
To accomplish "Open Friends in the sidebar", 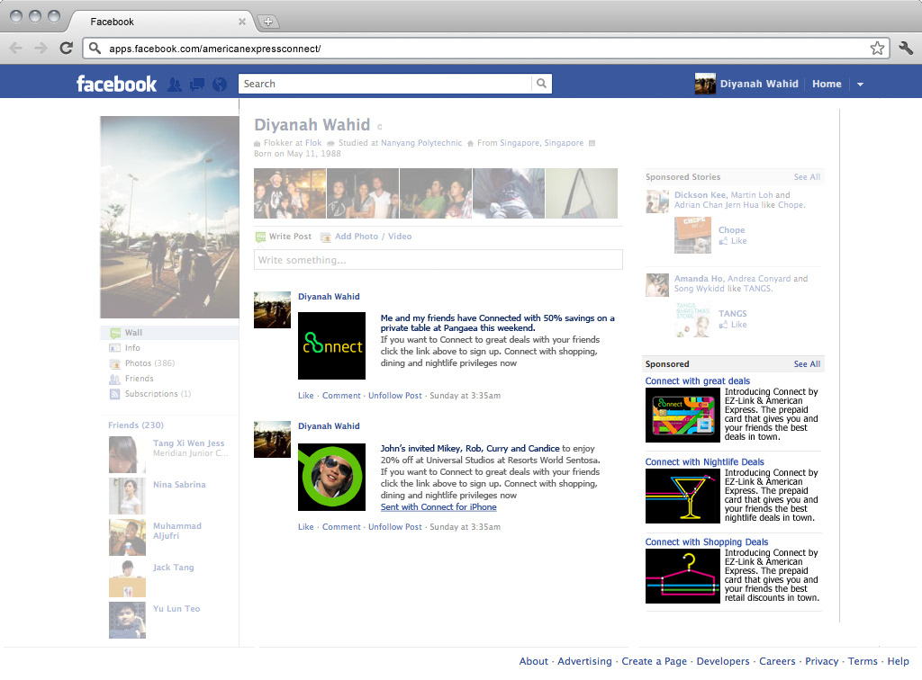I will [139, 378].
